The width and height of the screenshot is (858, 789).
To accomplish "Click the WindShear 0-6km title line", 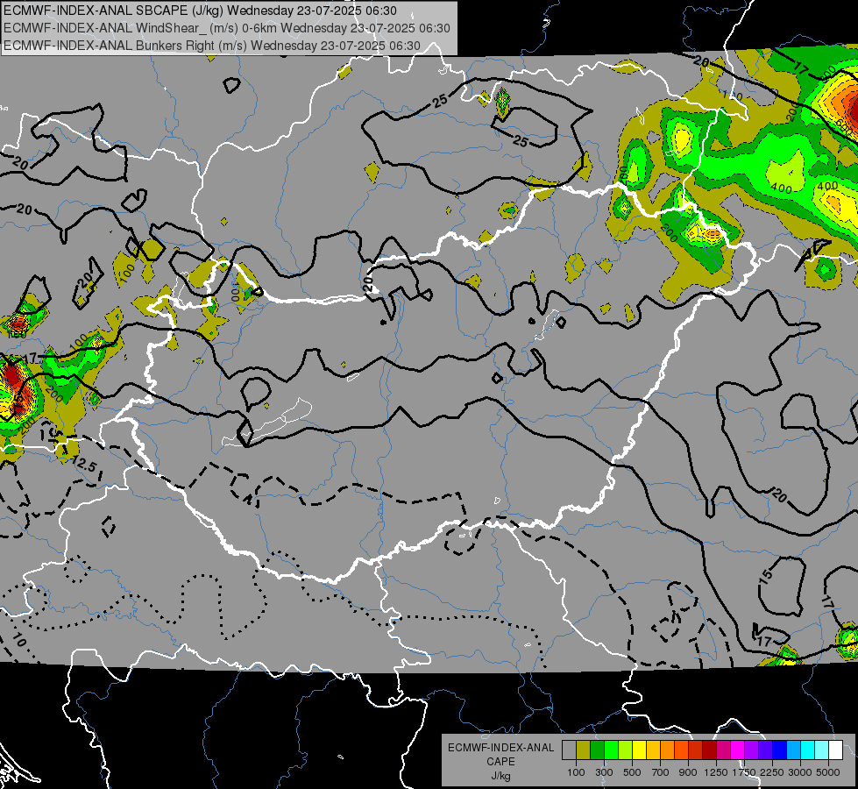I will pos(226,28).
